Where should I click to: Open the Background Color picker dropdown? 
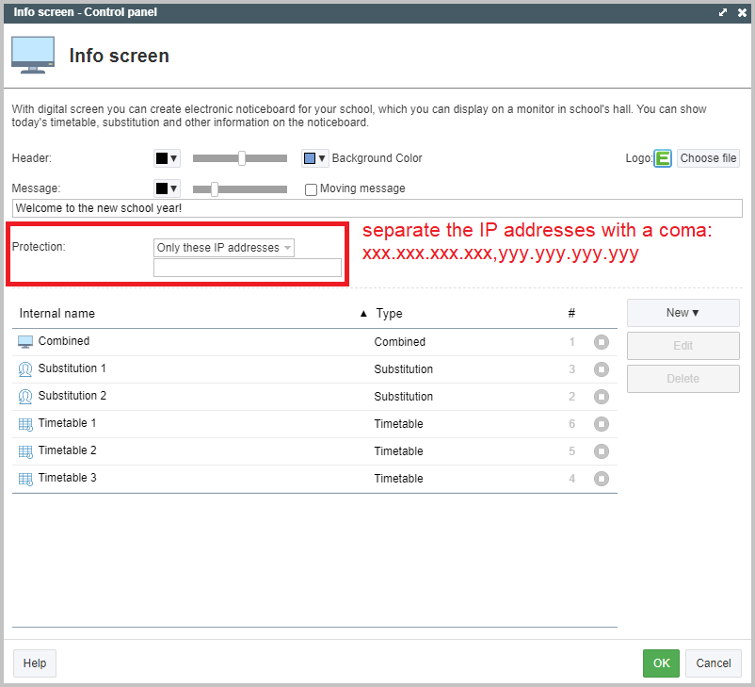[314, 158]
